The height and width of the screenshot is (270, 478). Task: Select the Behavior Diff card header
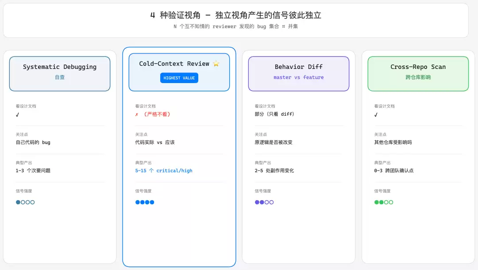(x=299, y=74)
